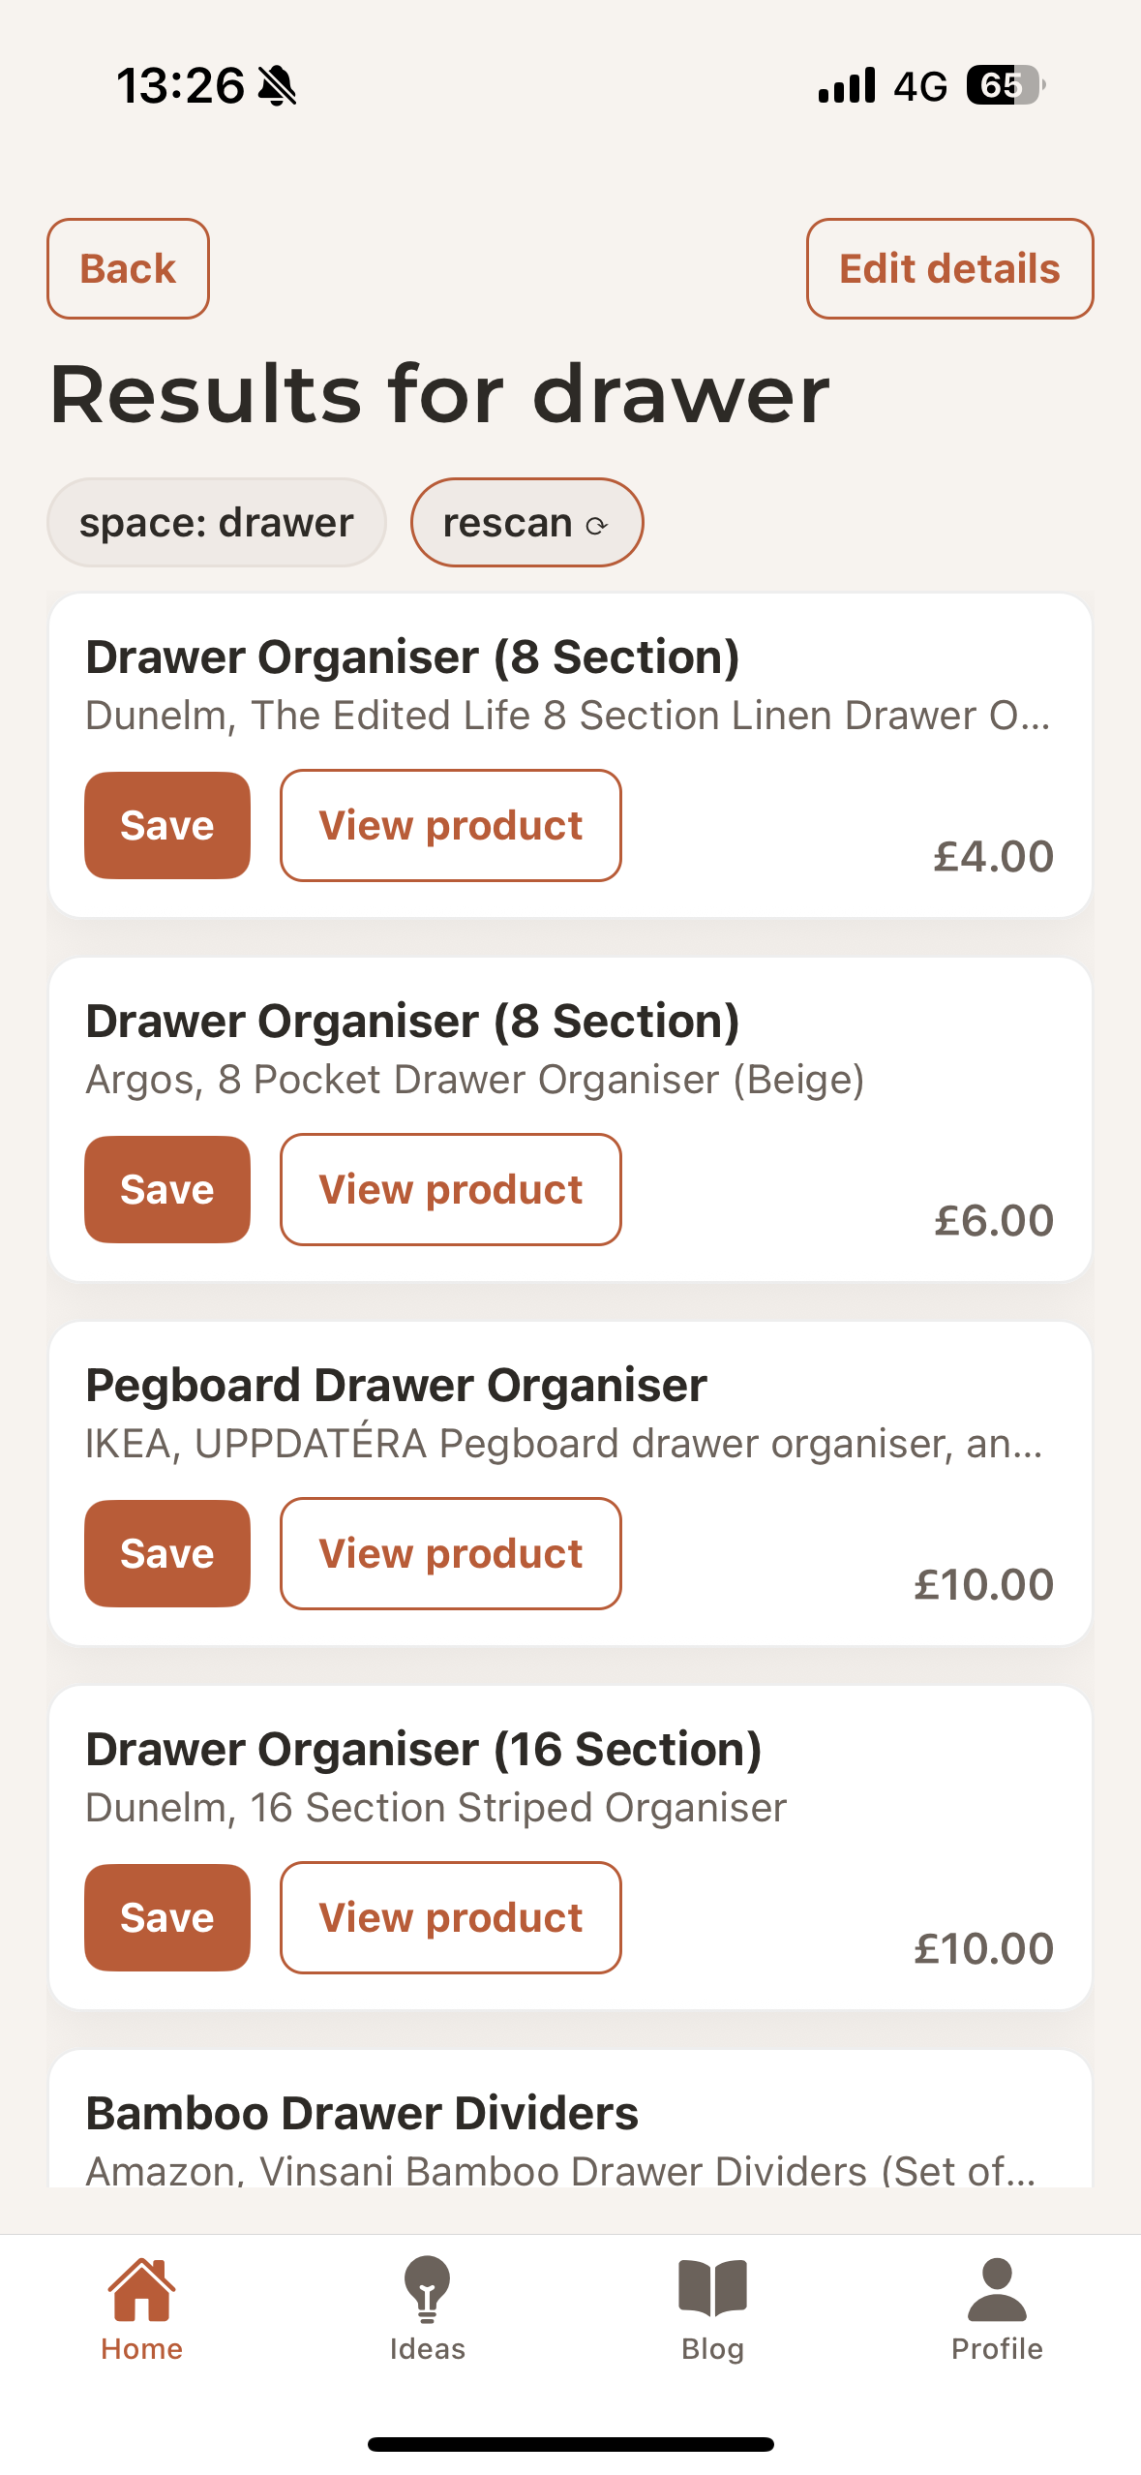This screenshot has height=2475, width=1141.
Task: View product for 16 Section organiser
Action: [x=451, y=1917]
